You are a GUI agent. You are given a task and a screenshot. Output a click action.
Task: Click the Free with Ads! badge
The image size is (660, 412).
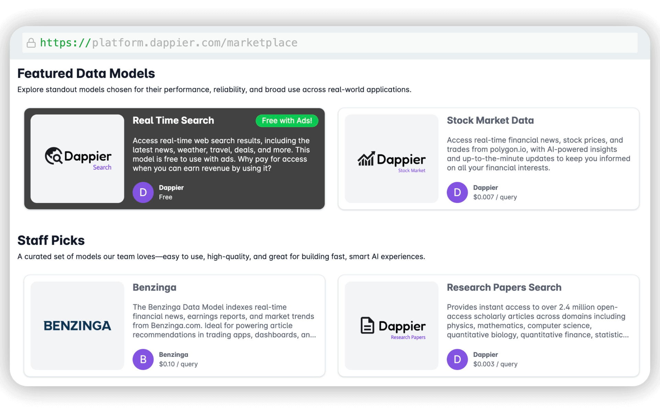287,121
